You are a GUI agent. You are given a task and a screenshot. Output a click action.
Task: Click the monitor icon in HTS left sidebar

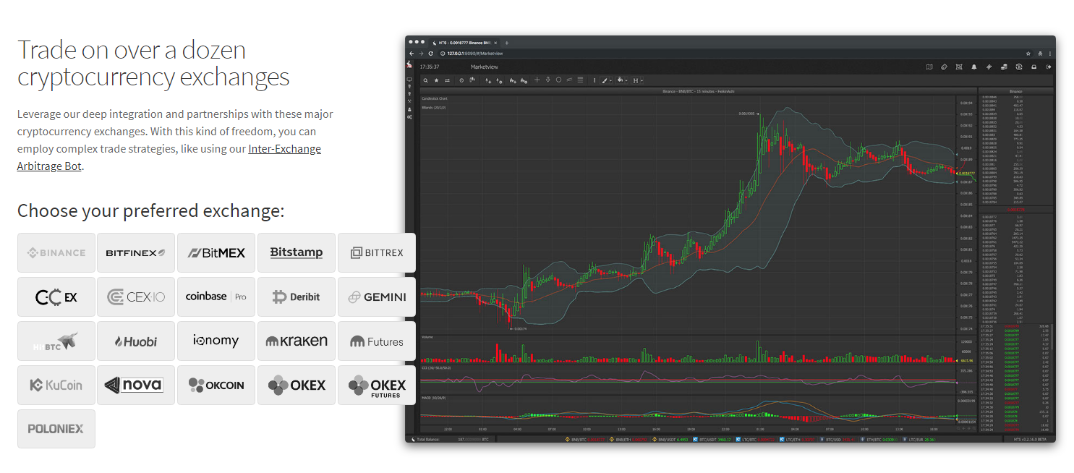point(409,80)
